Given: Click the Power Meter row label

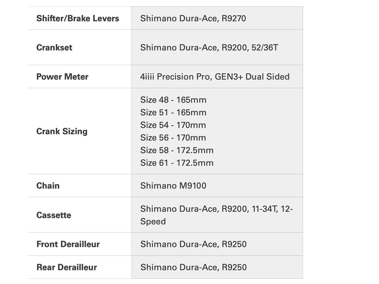Looking at the screenshot, I should [x=62, y=77].
